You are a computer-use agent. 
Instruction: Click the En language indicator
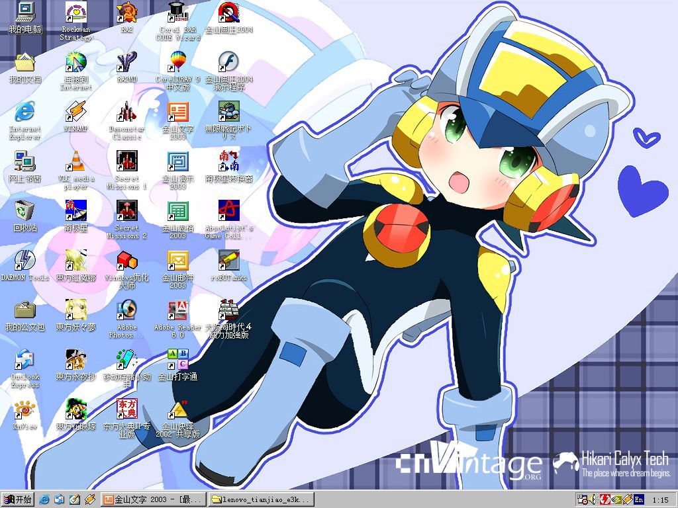coord(639,499)
